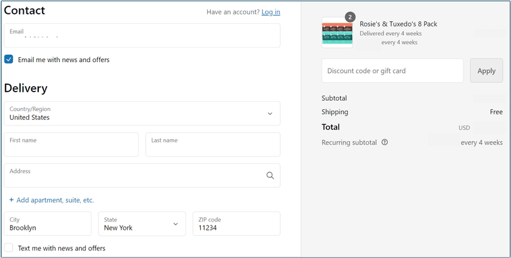Click the USD currency label
511x258 pixels.
pos(464,127)
